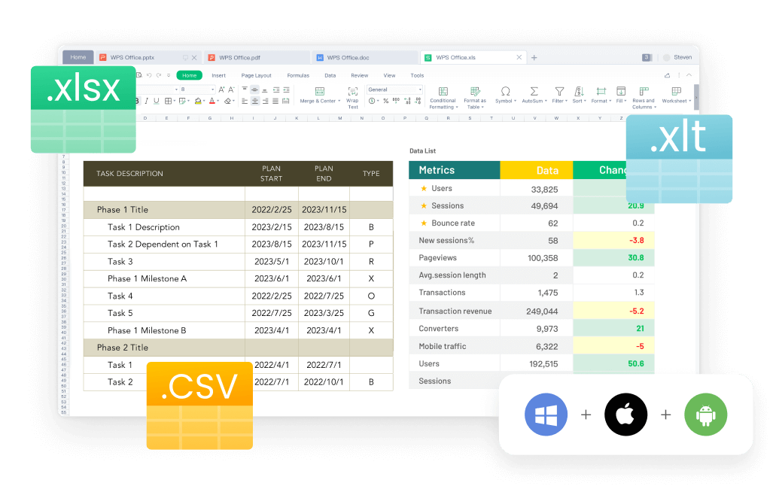Insert a Symbol
Screen dimensions: 776x489
click(x=505, y=95)
